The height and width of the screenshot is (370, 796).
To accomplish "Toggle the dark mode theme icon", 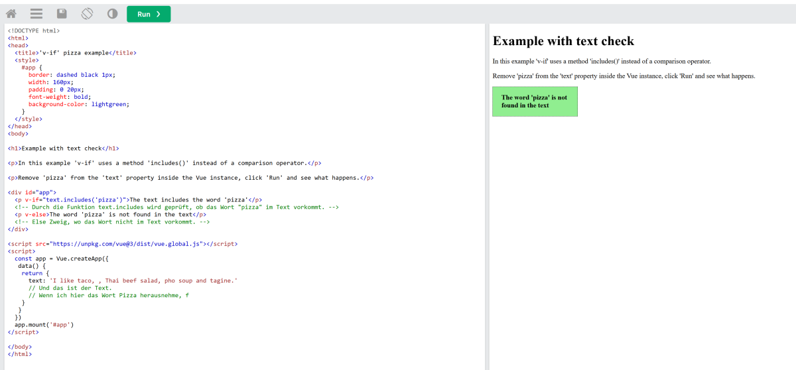I will 112,14.
